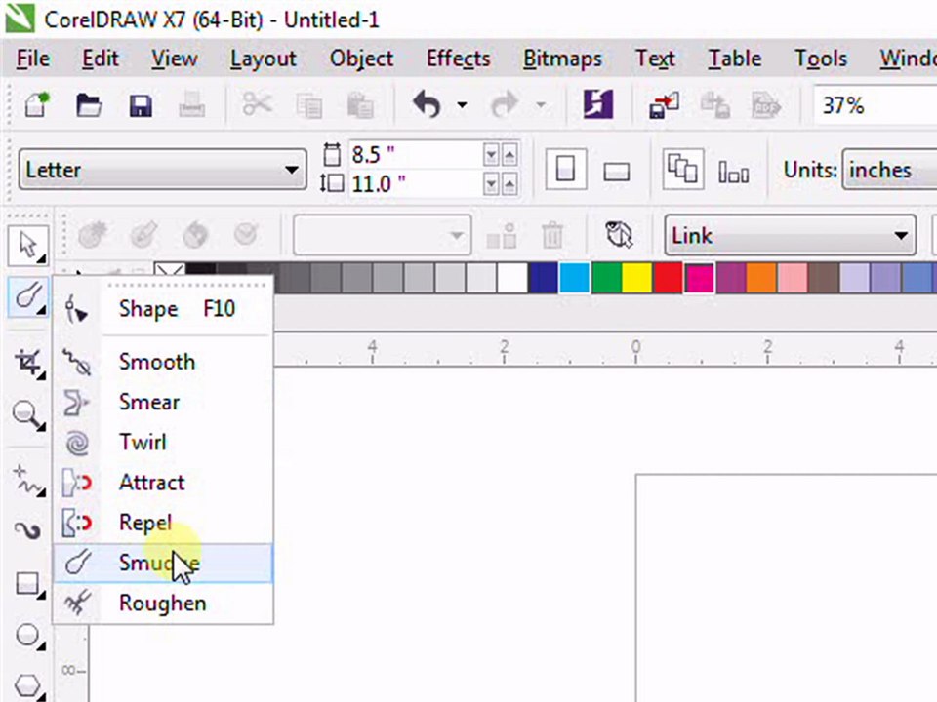Select the Freehand tool in toolbox
The height and width of the screenshot is (702, 937).
tap(28, 481)
